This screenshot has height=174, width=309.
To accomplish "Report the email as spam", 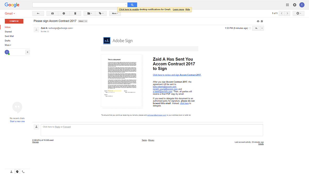I will coord(64,13).
